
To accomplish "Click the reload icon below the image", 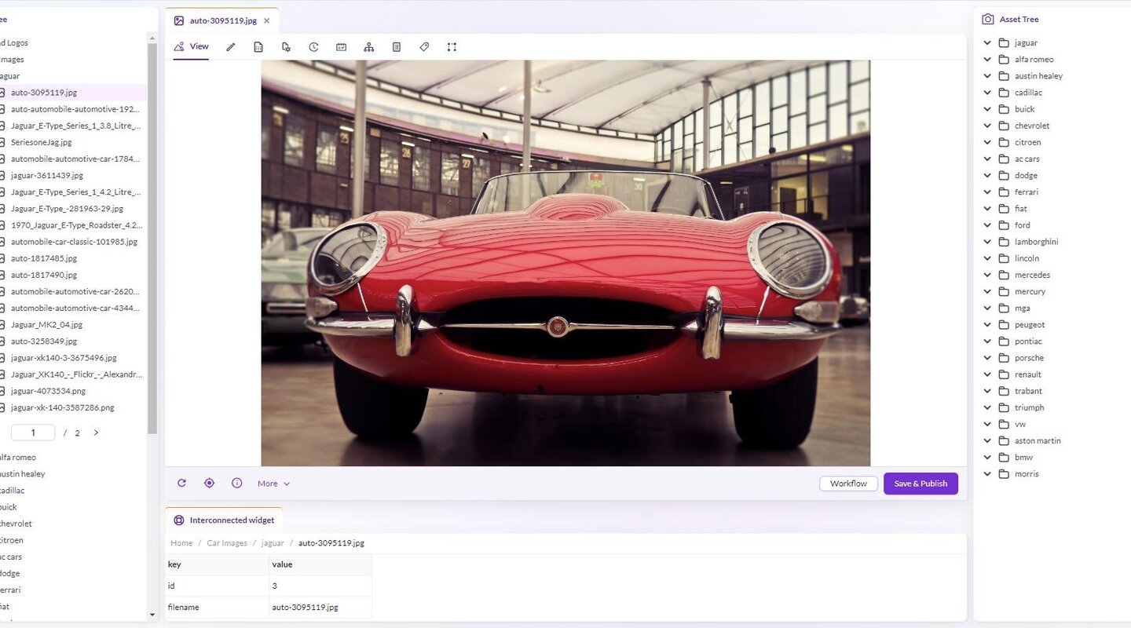I will pyautogui.click(x=182, y=484).
